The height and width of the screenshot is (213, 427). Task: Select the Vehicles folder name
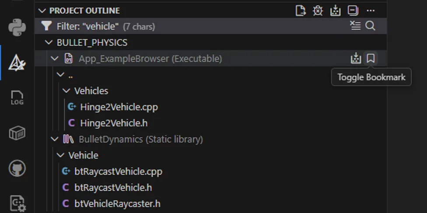(x=91, y=91)
